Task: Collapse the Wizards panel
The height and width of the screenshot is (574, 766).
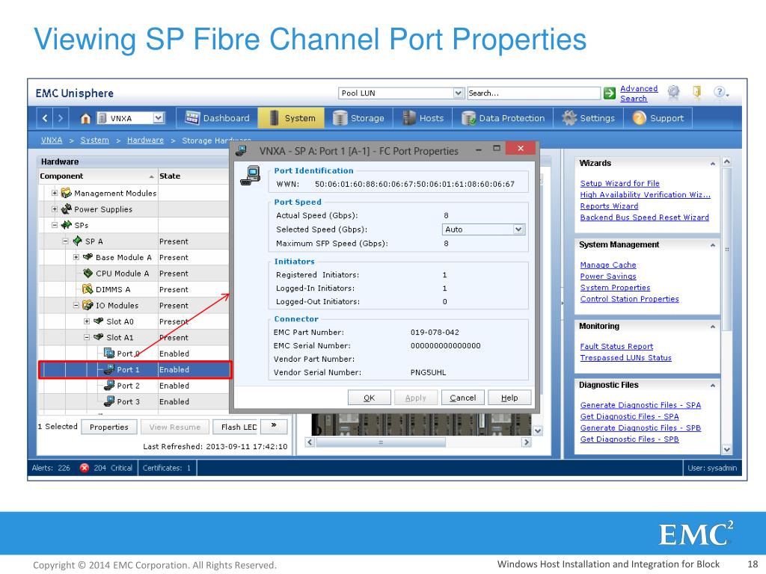Action: point(713,164)
